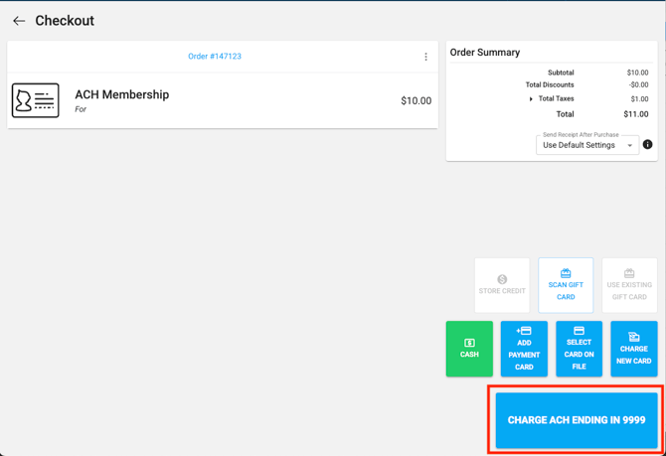The width and height of the screenshot is (666, 456).
Task: Open Order #147123 link
Action: pyautogui.click(x=215, y=57)
